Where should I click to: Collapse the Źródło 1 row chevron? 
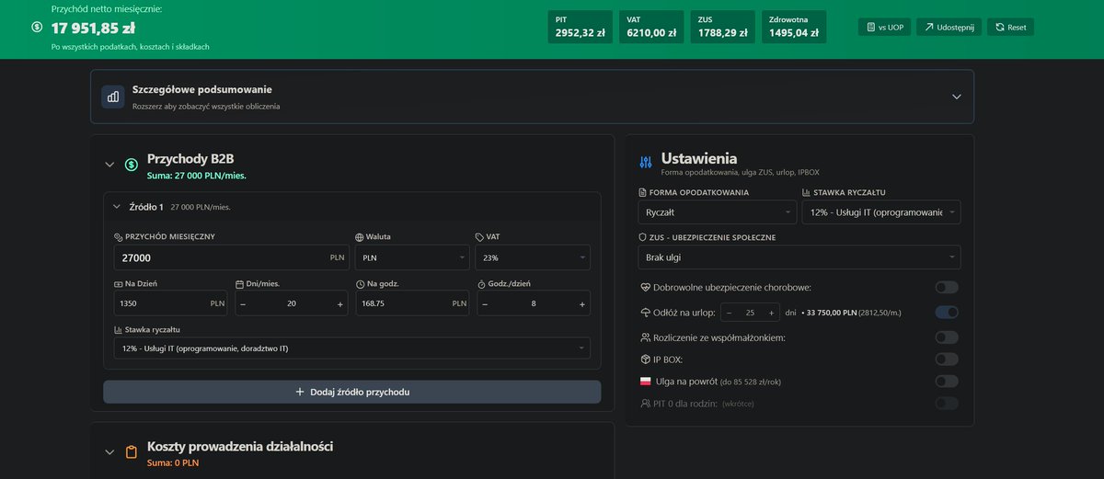click(117, 207)
